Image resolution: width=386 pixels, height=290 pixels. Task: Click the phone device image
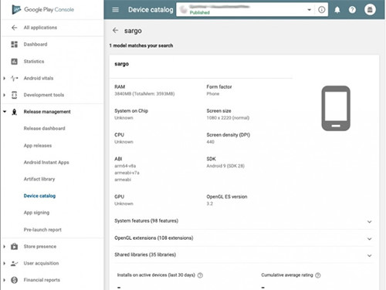(336, 108)
